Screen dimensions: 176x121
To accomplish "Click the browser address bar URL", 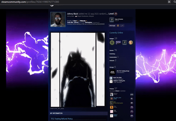I will click(x=30, y=2).
